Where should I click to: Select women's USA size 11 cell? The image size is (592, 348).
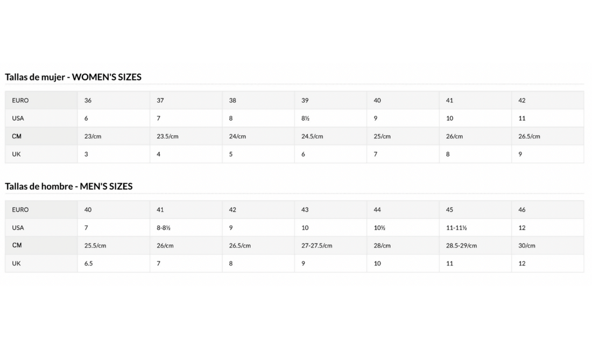point(521,119)
